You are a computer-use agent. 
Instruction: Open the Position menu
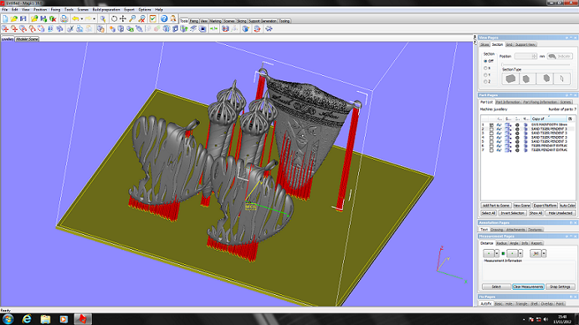[40, 9]
